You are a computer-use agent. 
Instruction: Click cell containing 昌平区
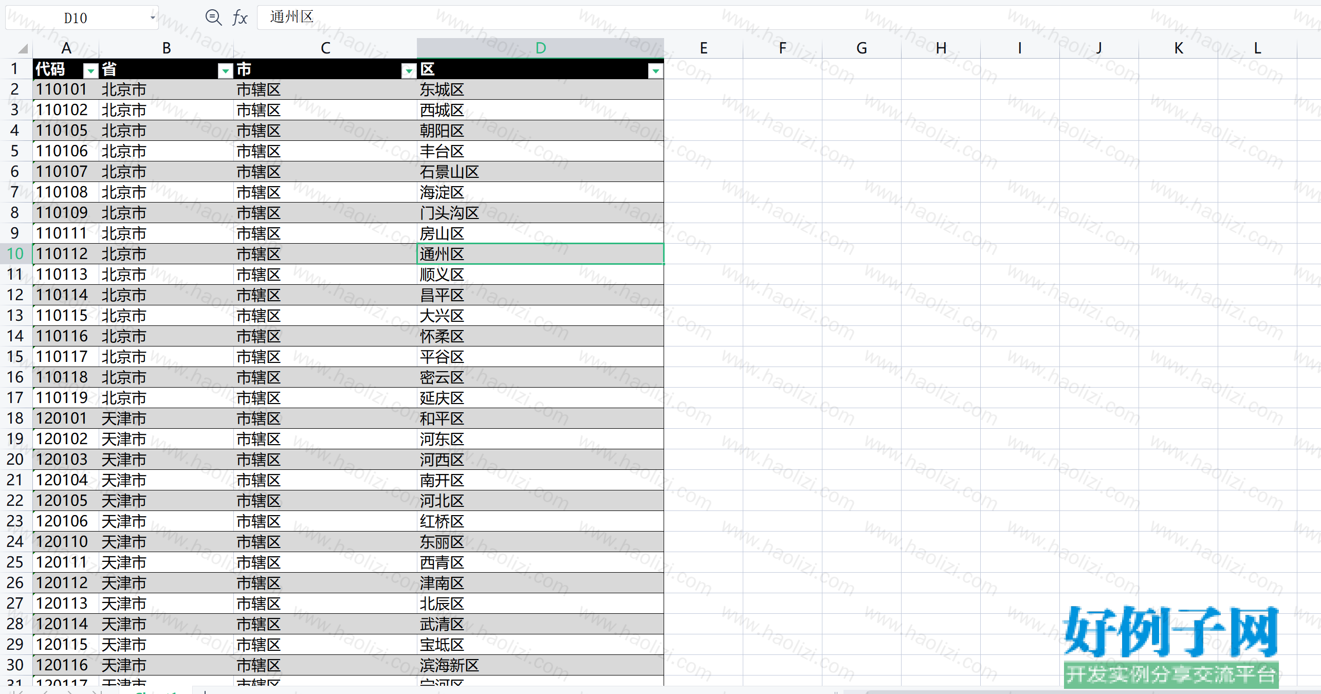[540, 295]
